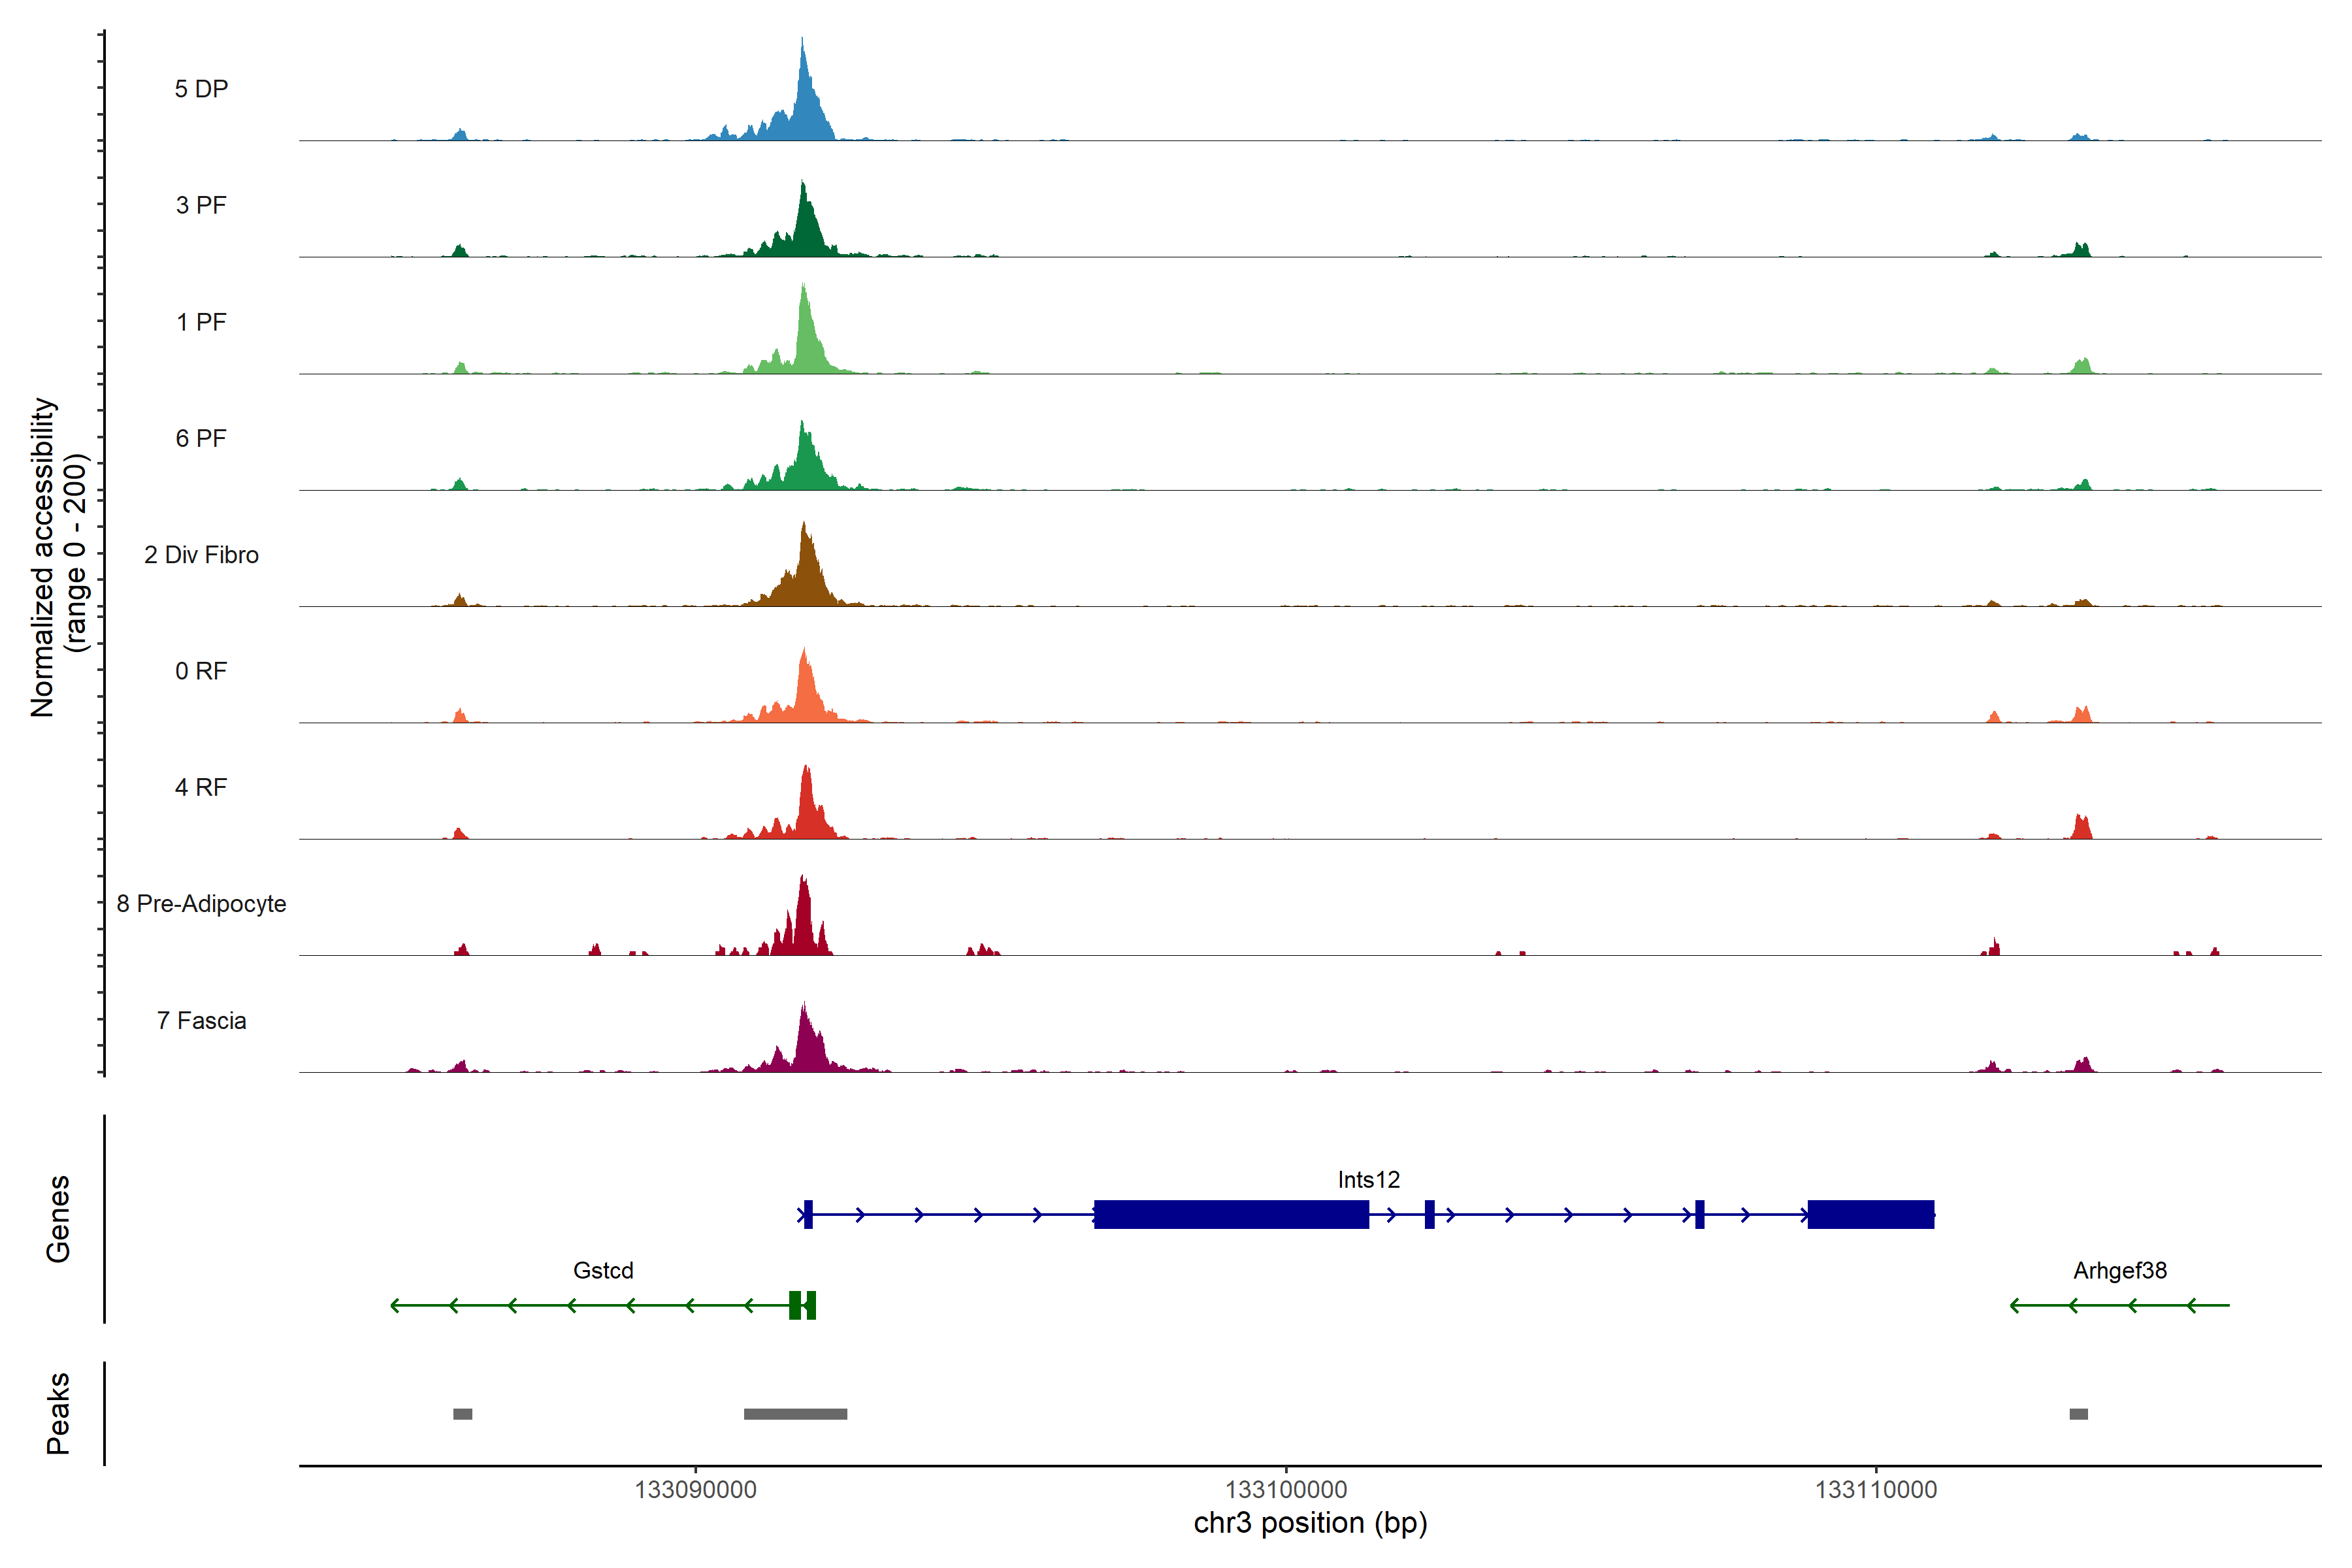Image resolution: width=2352 pixels, height=1568 pixels.
Task: Click the chr3 position (bp) axis title
Action: [x=1310, y=1523]
